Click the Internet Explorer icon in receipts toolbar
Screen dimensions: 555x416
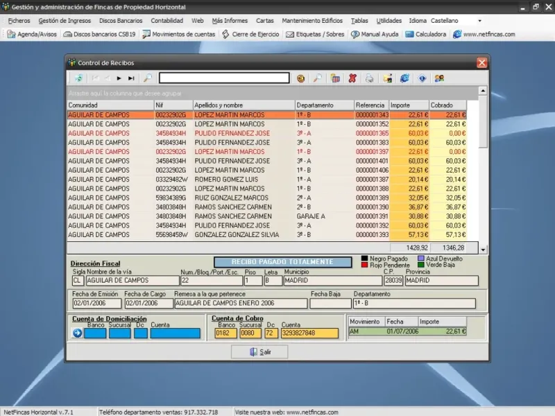point(404,78)
